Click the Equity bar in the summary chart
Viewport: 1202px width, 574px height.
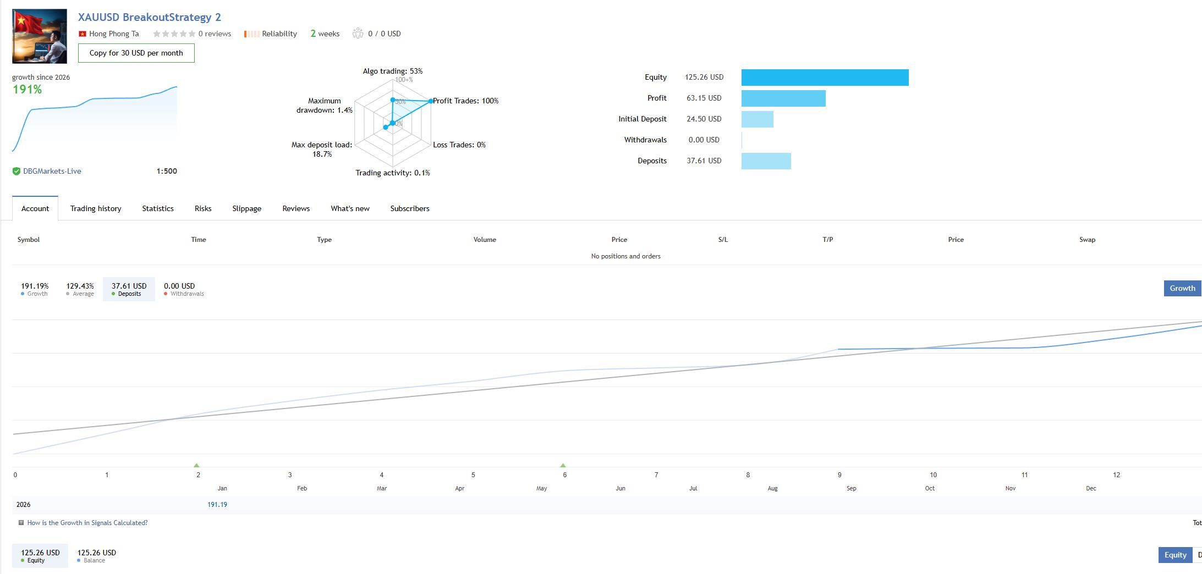825,78
